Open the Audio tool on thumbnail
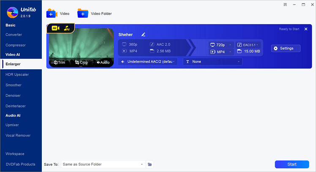The image size is (316, 172). point(103,63)
